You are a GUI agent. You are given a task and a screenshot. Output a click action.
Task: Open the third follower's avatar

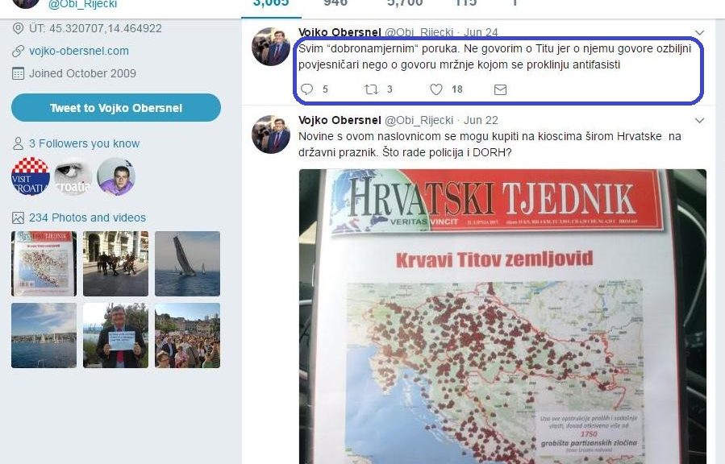pos(116,176)
